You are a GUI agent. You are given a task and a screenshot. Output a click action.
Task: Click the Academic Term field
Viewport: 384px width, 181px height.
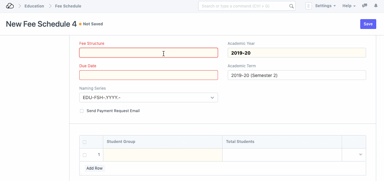[297, 75]
